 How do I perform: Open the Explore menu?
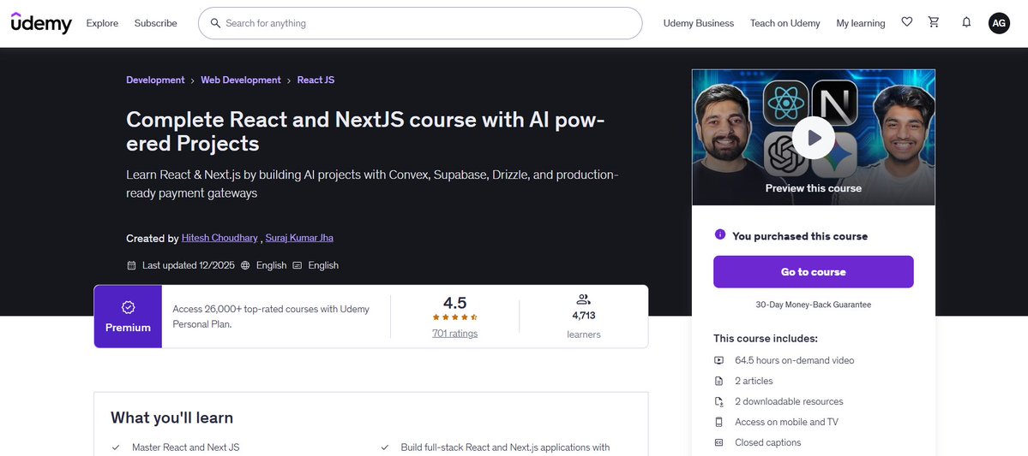click(102, 23)
